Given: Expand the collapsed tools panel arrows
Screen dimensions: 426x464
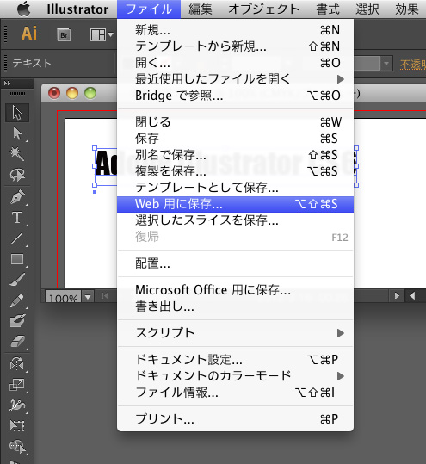Looking at the screenshot, I should pos(7,84).
